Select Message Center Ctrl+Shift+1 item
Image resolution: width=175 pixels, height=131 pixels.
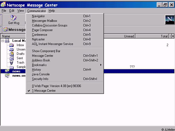[x=65, y=56]
